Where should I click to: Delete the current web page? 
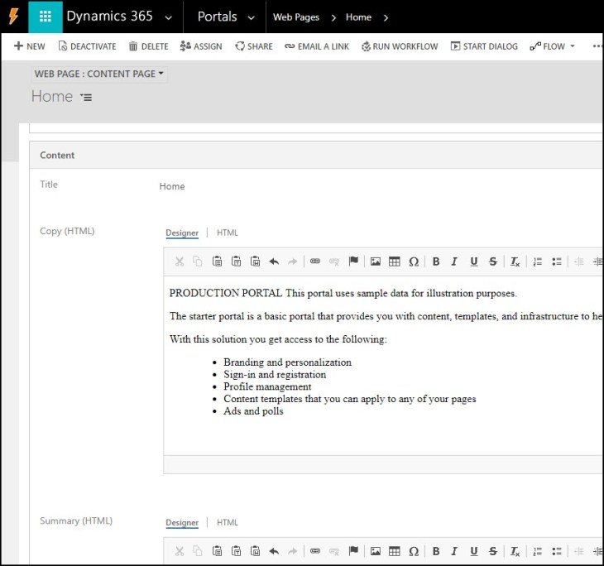149,46
